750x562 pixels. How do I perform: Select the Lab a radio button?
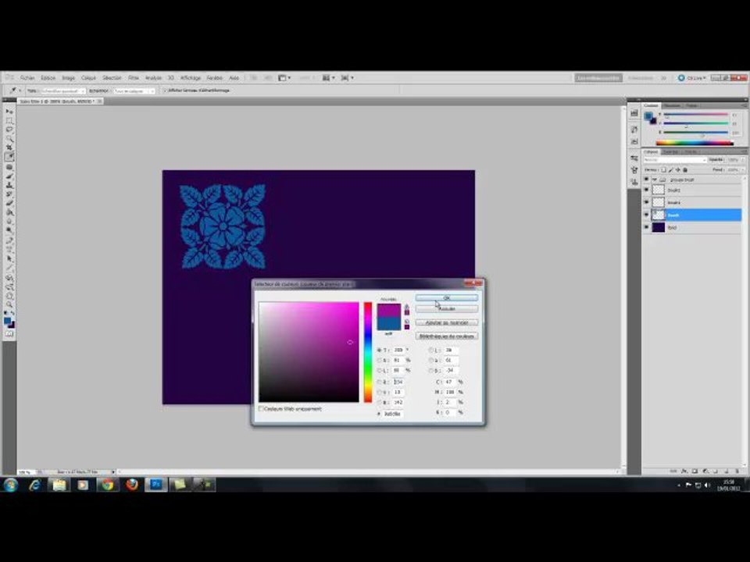point(430,360)
